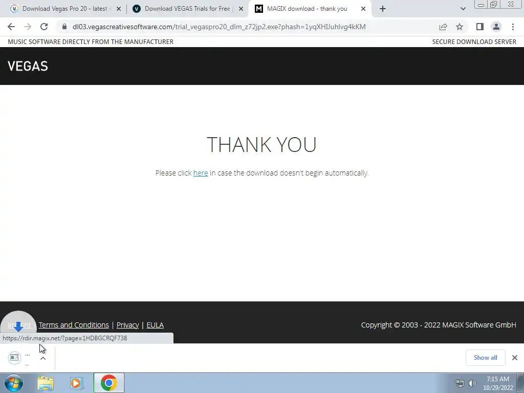Screen dimensions: 524x393
Task: Open the Terms and Conditions link
Action: coord(74,325)
